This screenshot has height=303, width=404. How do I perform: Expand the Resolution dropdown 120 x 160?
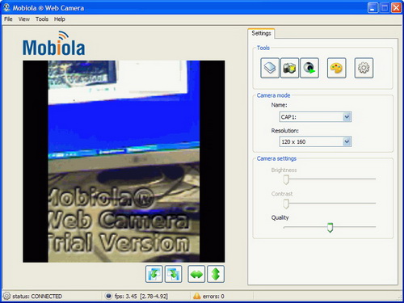point(347,141)
